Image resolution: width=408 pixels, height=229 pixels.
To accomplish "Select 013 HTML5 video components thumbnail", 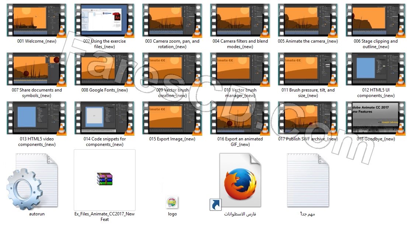I will point(37,118).
